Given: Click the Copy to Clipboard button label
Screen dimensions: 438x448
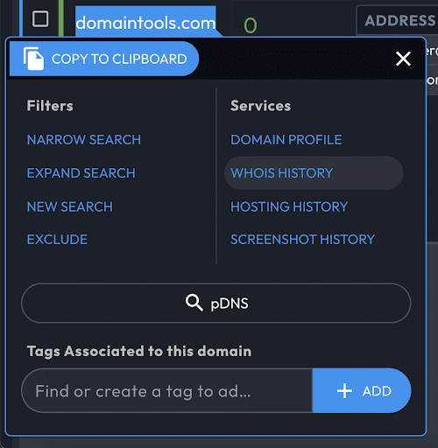Looking at the screenshot, I should click(x=119, y=59).
